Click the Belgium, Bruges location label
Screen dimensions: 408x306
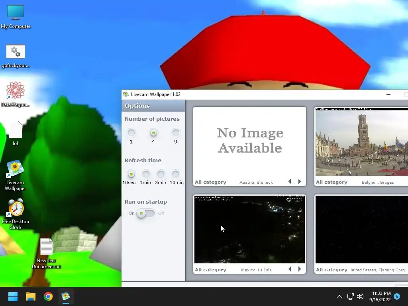point(378,182)
